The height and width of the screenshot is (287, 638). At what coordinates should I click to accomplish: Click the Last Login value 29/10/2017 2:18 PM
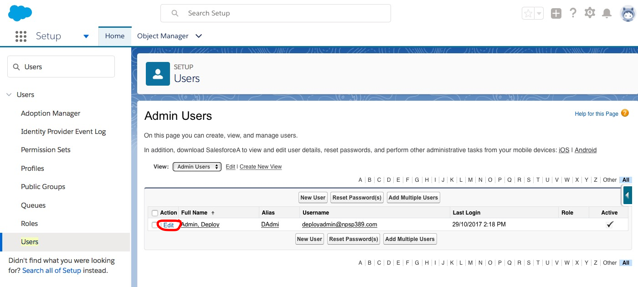[479, 225]
